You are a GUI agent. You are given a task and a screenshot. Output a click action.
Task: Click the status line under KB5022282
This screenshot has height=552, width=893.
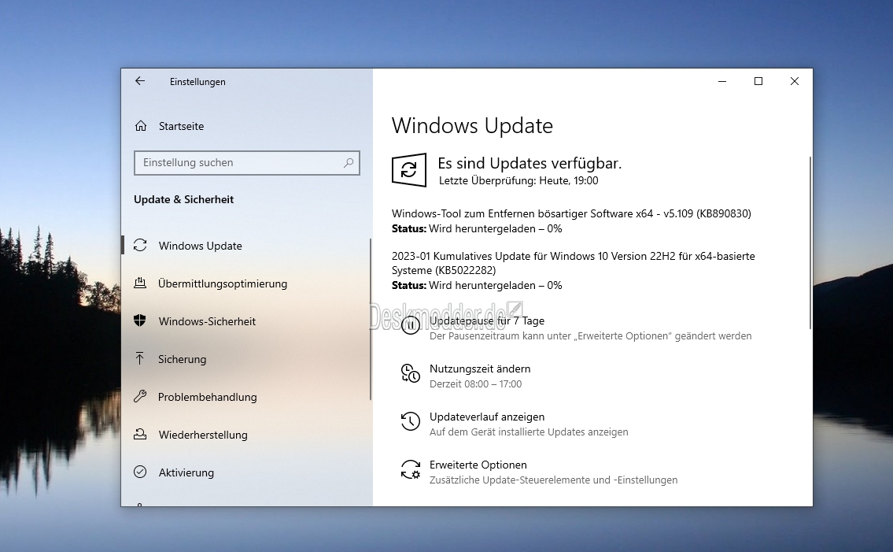477,285
